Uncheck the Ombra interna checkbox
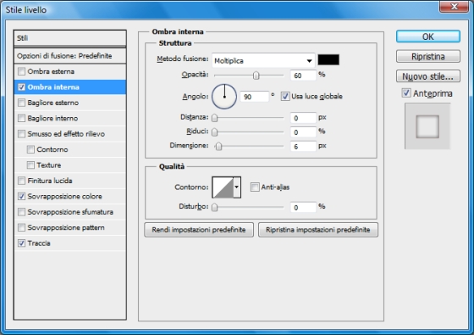 pos(21,87)
